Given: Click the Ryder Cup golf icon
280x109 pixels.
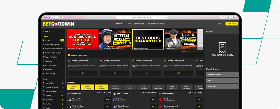Looking at the screenshot, I should (43, 61).
